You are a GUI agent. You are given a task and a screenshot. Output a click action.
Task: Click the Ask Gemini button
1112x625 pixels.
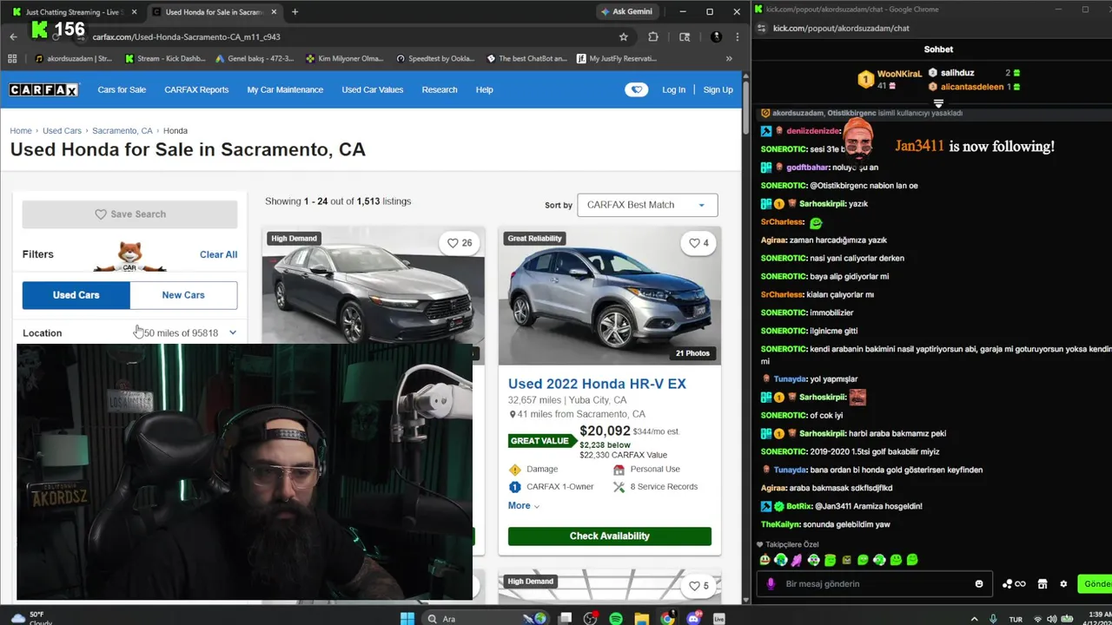(x=626, y=12)
